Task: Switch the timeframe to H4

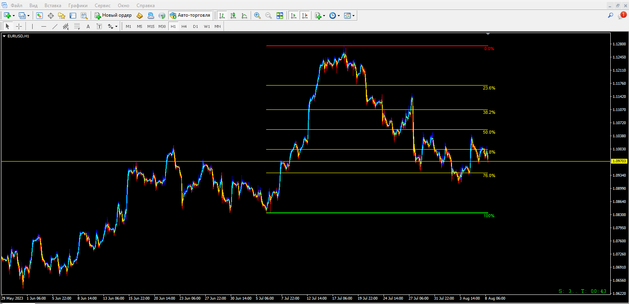Action: click(184, 26)
